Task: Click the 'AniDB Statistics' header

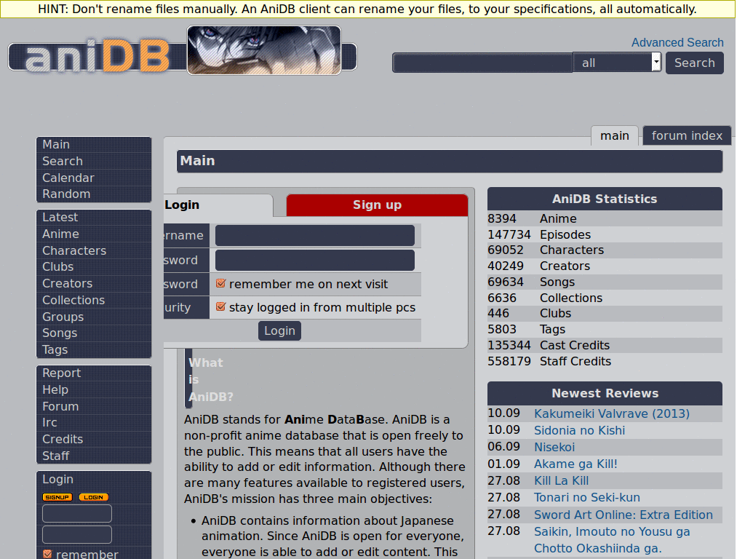Action: [605, 199]
